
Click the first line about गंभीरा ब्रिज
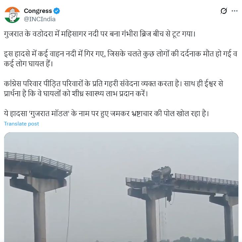pos(100,34)
